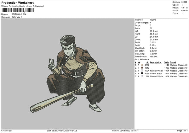Click the 'Description' column header
The height and width of the screenshot is (133, 189).
click(x=156, y=62)
